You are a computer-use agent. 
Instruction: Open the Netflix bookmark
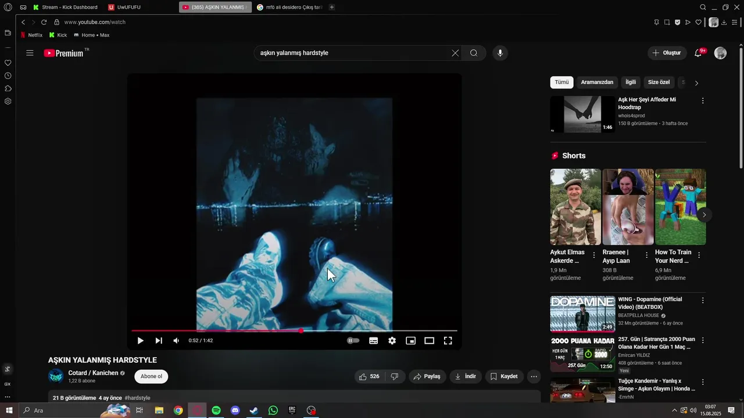coord(31,35)
